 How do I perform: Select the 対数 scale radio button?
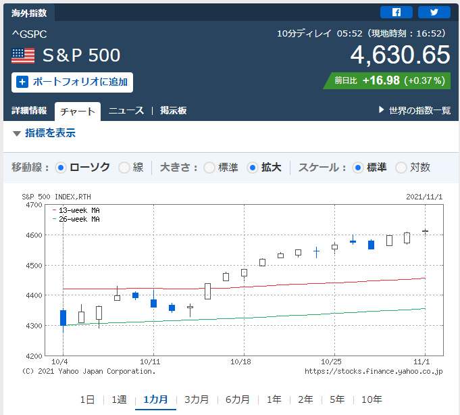401,168
